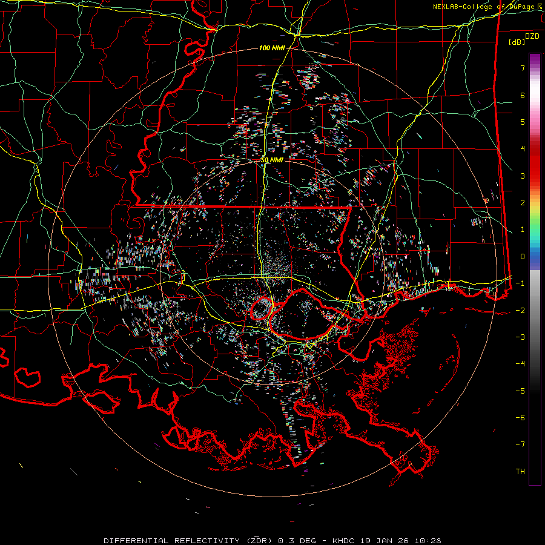Click the -3 tick label on color scale
Screen dimensions: 545x545
click(x=520, y=337)
